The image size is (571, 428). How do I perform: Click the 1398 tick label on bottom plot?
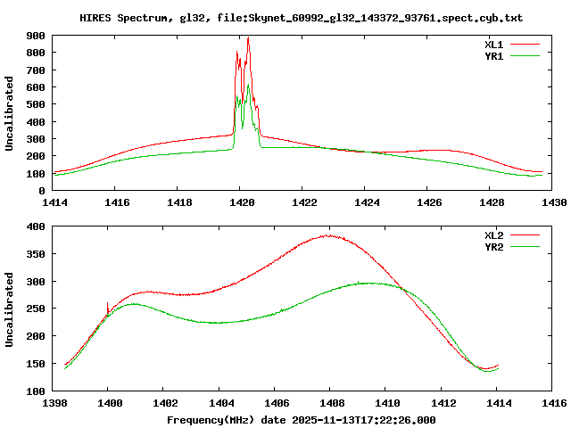point(54,403)
